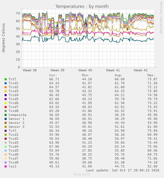Click the max value 73.87
Screen dimensions: 164x178
tap(152, 79)
